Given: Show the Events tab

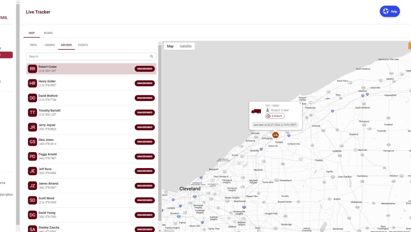Looking at the screenshot, I should 83,45.
